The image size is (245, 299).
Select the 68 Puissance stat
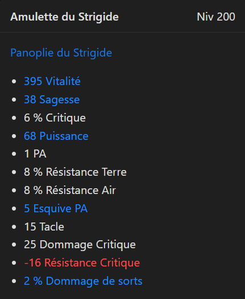click(56, 136)
